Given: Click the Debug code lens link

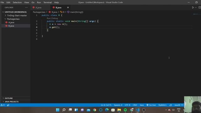Looking at the screenshot, I should 55,18.
